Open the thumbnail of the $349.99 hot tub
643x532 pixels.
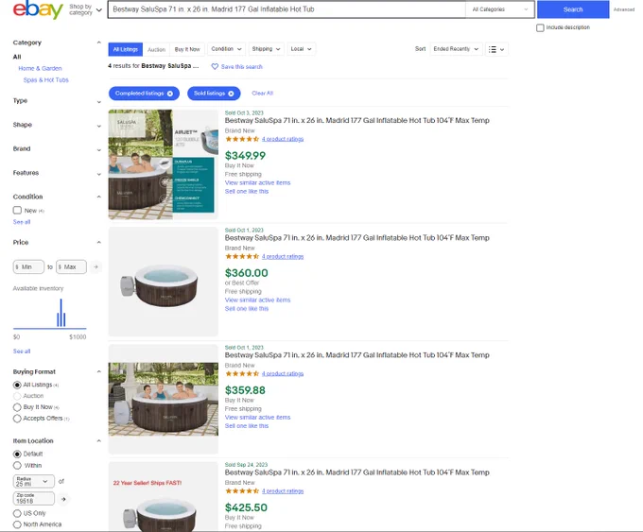tap(164, 164)
